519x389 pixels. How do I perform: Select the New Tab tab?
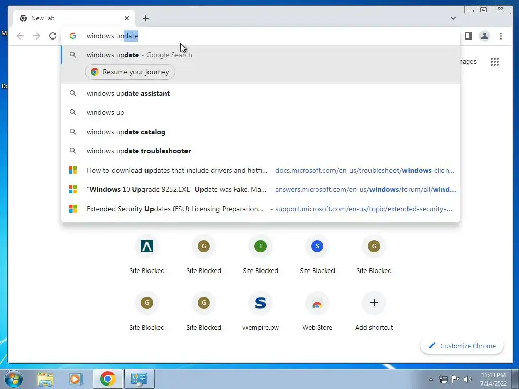pyautogui.click(x=75, y=18)
